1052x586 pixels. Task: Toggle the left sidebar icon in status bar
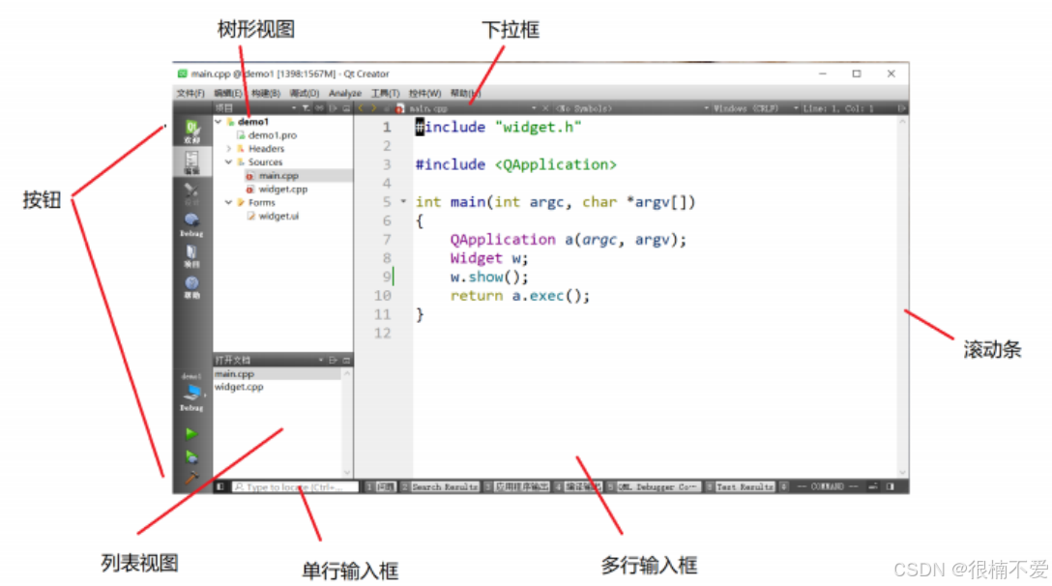[x=220, y=486]
